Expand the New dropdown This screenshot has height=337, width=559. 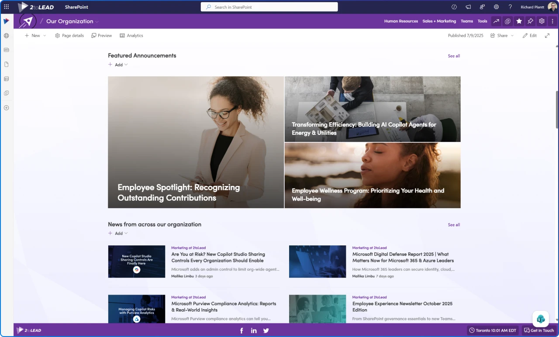[45, 35]
